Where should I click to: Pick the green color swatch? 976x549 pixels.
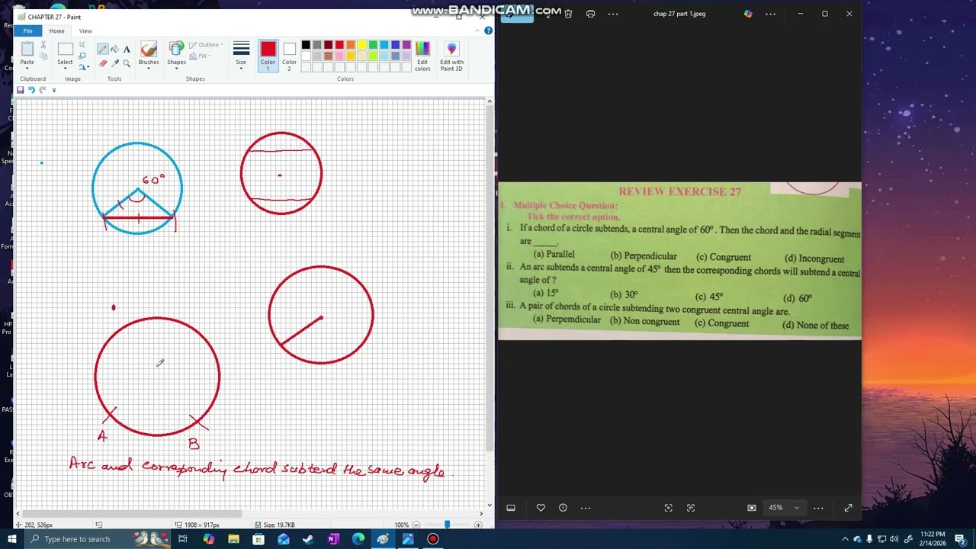click(373, 45)
